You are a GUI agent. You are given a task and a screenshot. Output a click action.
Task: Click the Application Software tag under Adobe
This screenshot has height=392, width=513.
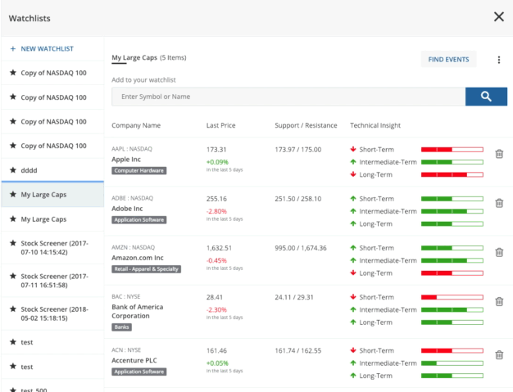pyautogui.click(x=138, y=220)
